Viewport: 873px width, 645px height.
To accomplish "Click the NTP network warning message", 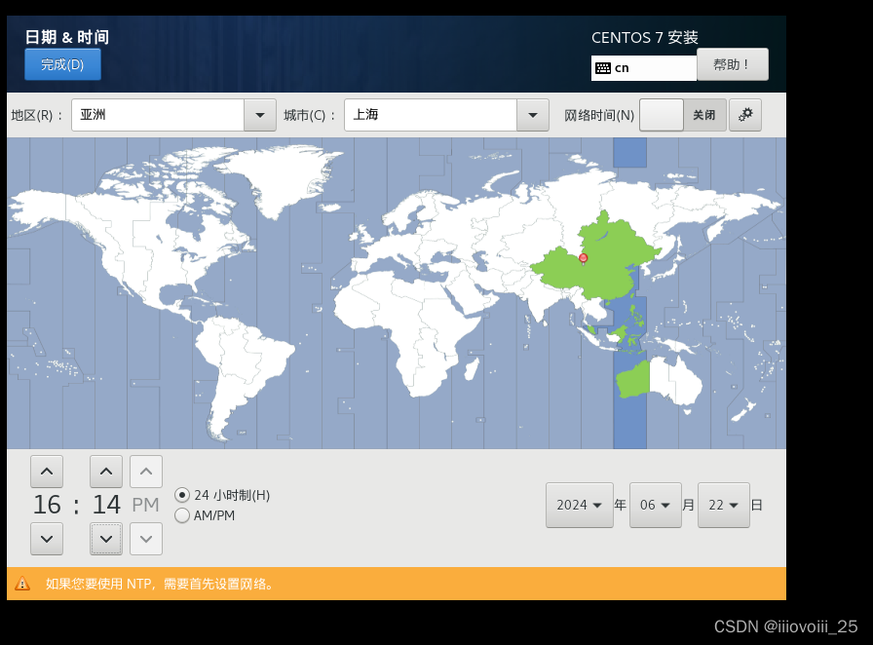I will (160, 584).
